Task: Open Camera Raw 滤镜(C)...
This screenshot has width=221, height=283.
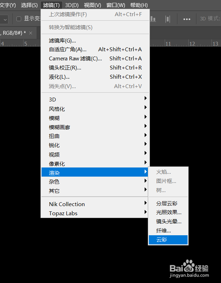Action: point(95,59)
